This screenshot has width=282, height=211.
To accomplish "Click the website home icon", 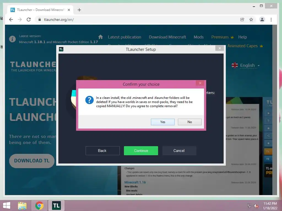I will [101, 37].
